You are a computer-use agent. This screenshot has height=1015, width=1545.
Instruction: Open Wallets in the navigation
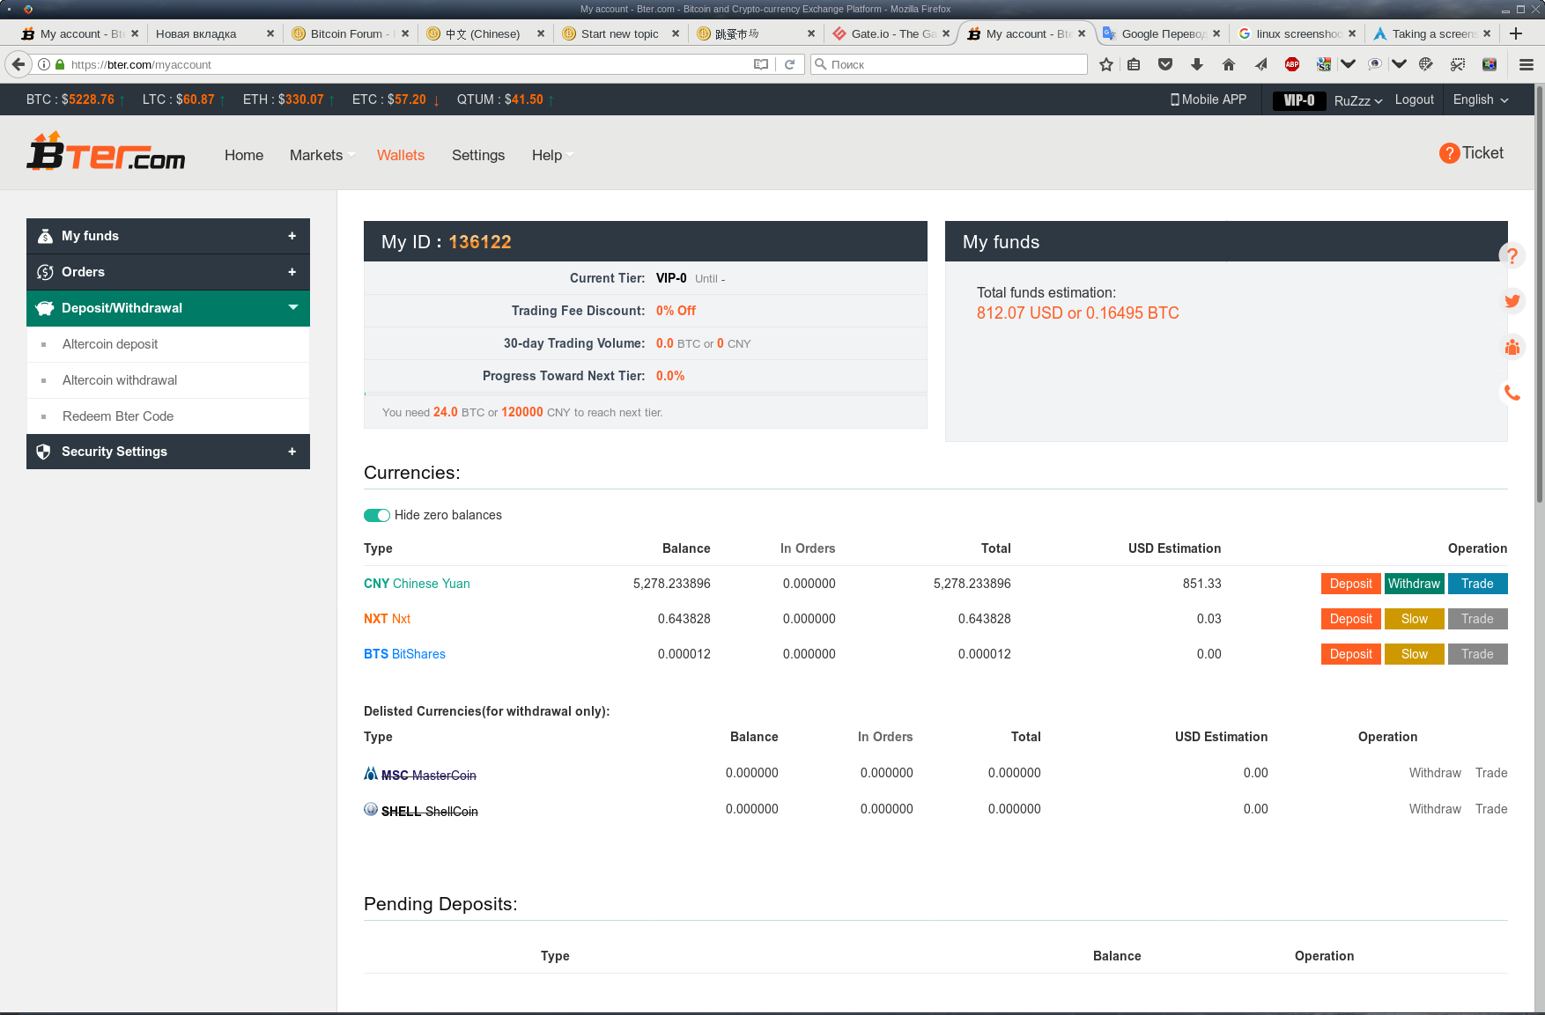401,155
